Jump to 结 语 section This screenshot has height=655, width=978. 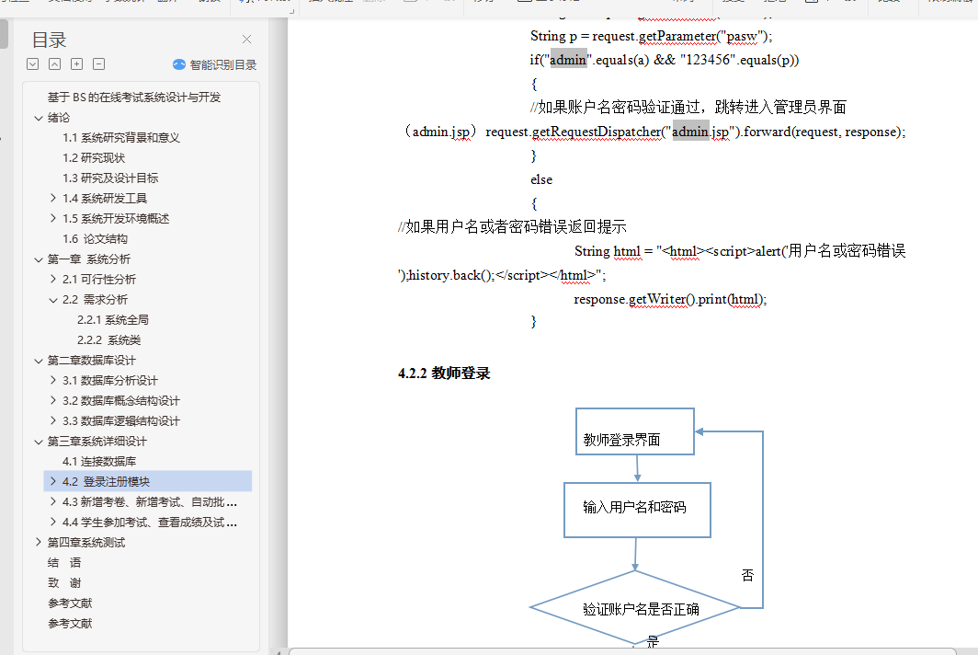pos(64,563)
